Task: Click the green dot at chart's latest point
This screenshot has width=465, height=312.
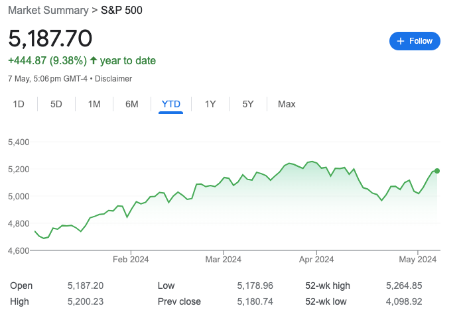Action: coord(437,171)
